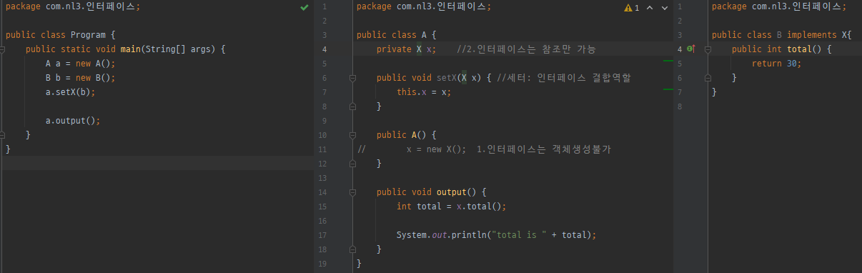This screenshot has width=862, height=273.
Task: Click 'B b = new B();' statement
Action: coord(80,78)
